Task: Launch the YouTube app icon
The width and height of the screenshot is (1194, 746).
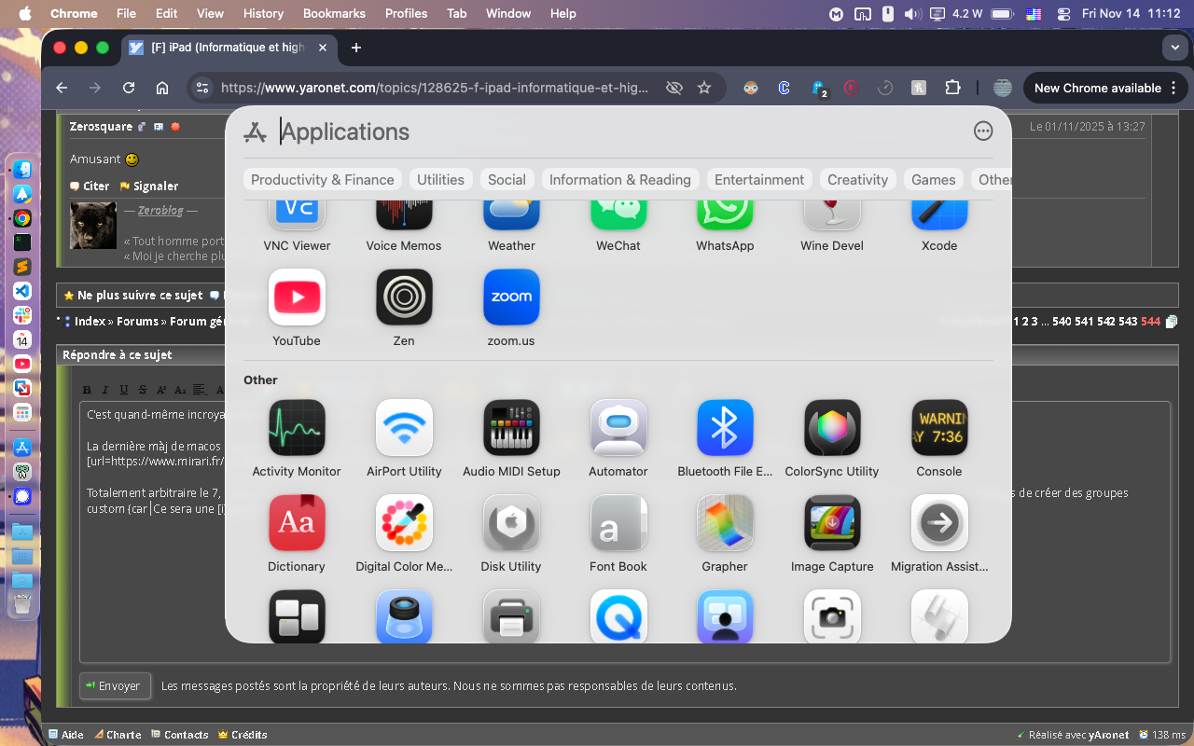Action: point(297,297)
